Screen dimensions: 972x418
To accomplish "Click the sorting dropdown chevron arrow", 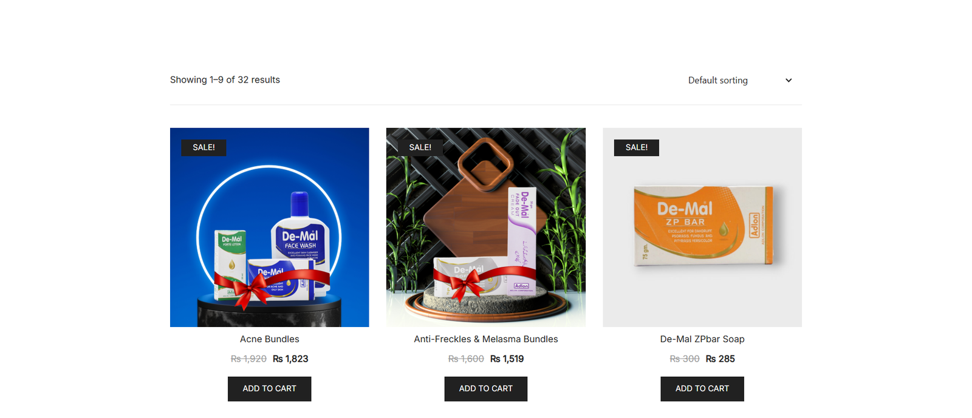I will pos(789,80).
